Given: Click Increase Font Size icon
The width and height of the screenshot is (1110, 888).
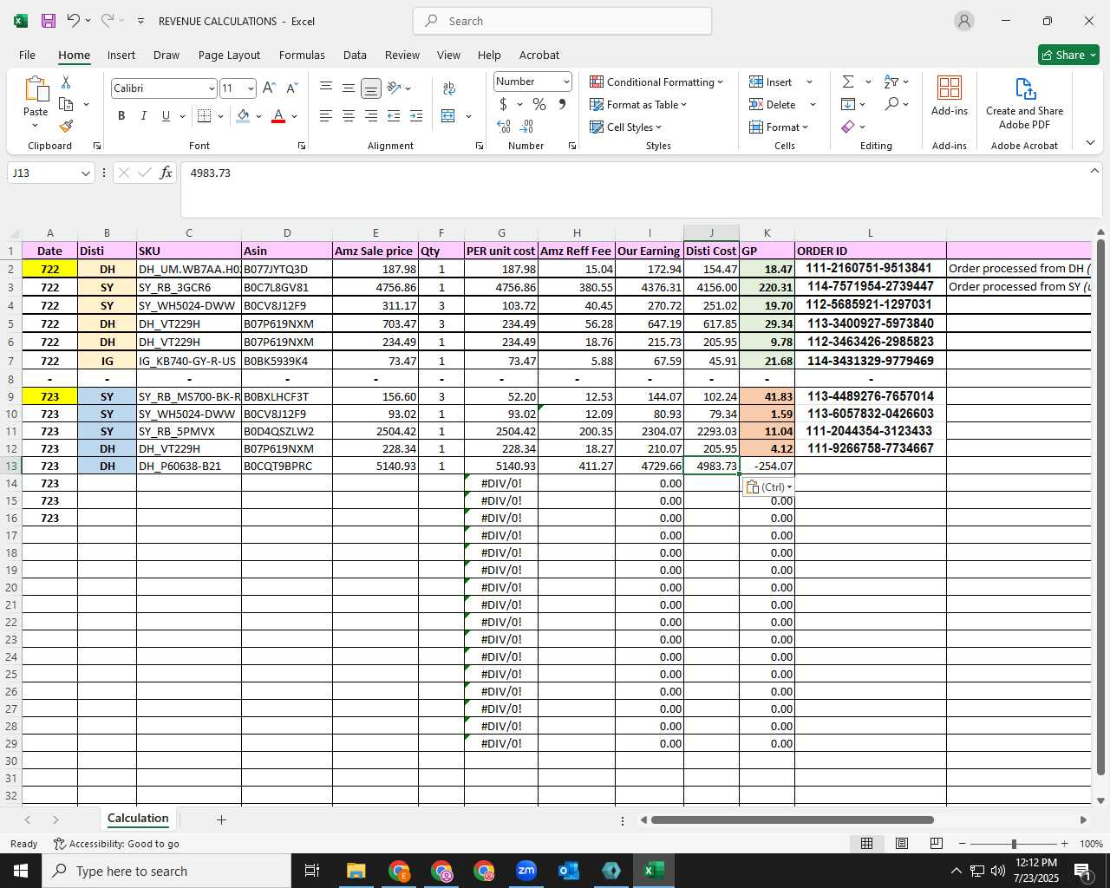Looking at the screenshot, I should pos(269,88).
